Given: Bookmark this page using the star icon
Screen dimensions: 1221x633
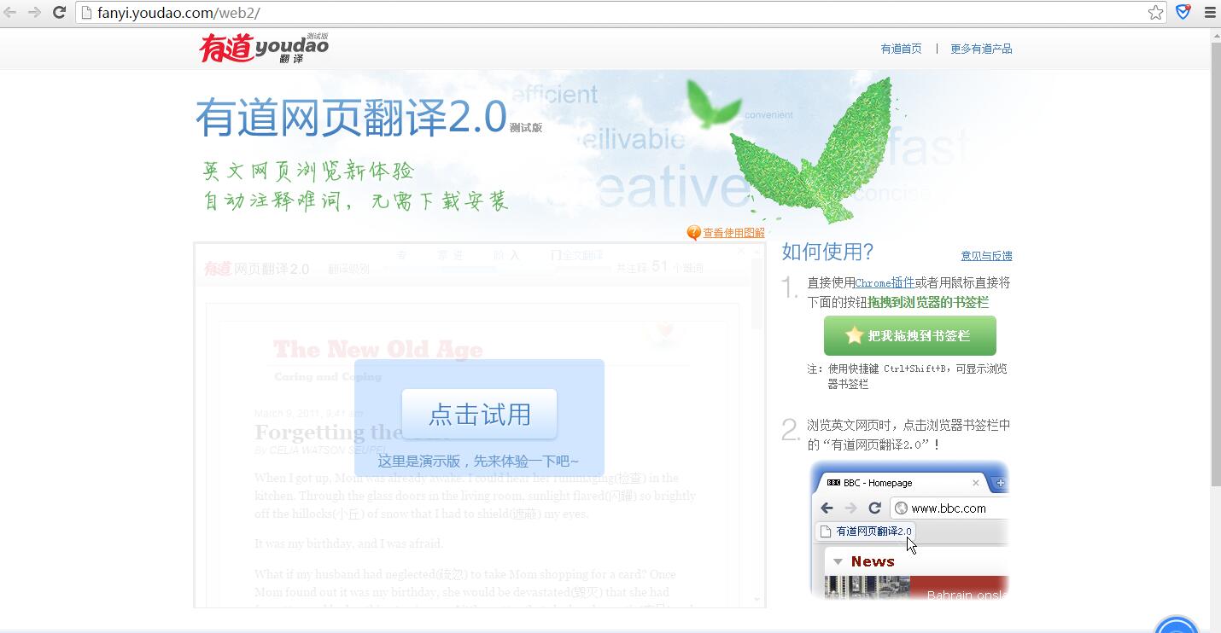Looking at the screenshot, I should click(1155, 12).
